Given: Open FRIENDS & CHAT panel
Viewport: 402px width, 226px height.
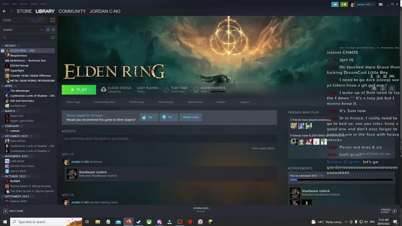Looking at the screenshot, I should click(389, 211).
